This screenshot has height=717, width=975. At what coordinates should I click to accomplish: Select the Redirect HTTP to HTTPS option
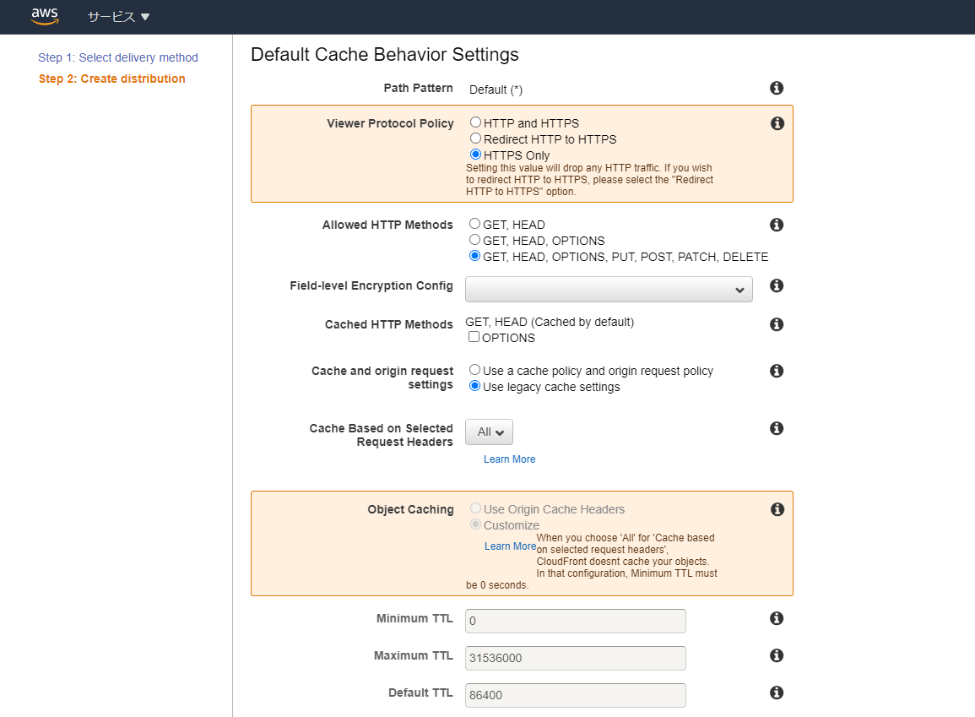pyautogui.click(x=474, y=139)
